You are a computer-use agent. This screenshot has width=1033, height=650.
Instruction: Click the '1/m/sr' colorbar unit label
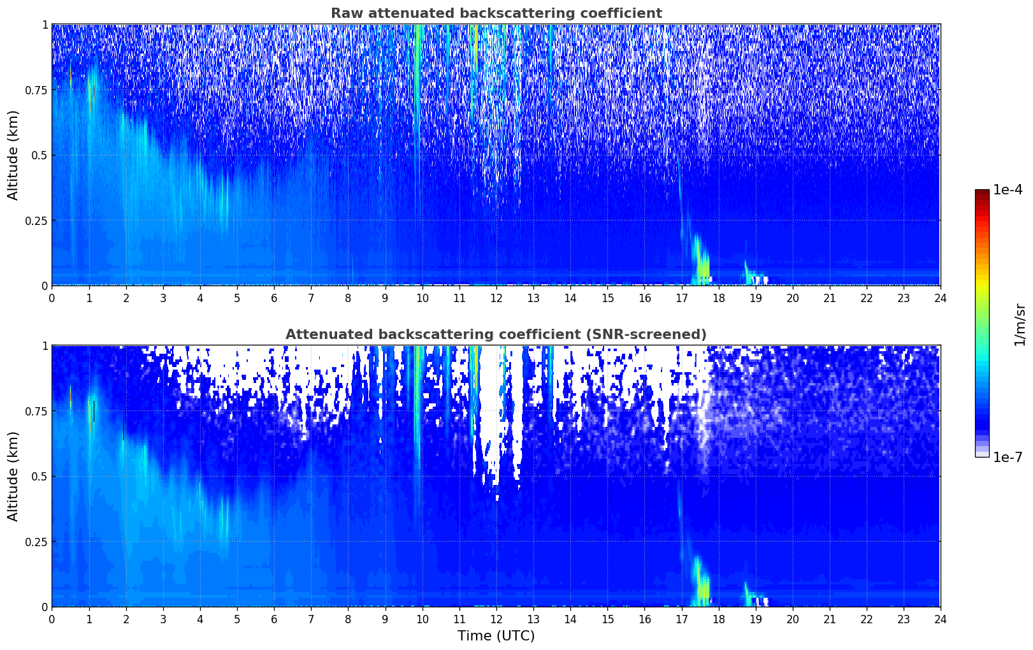[1020, 324]
